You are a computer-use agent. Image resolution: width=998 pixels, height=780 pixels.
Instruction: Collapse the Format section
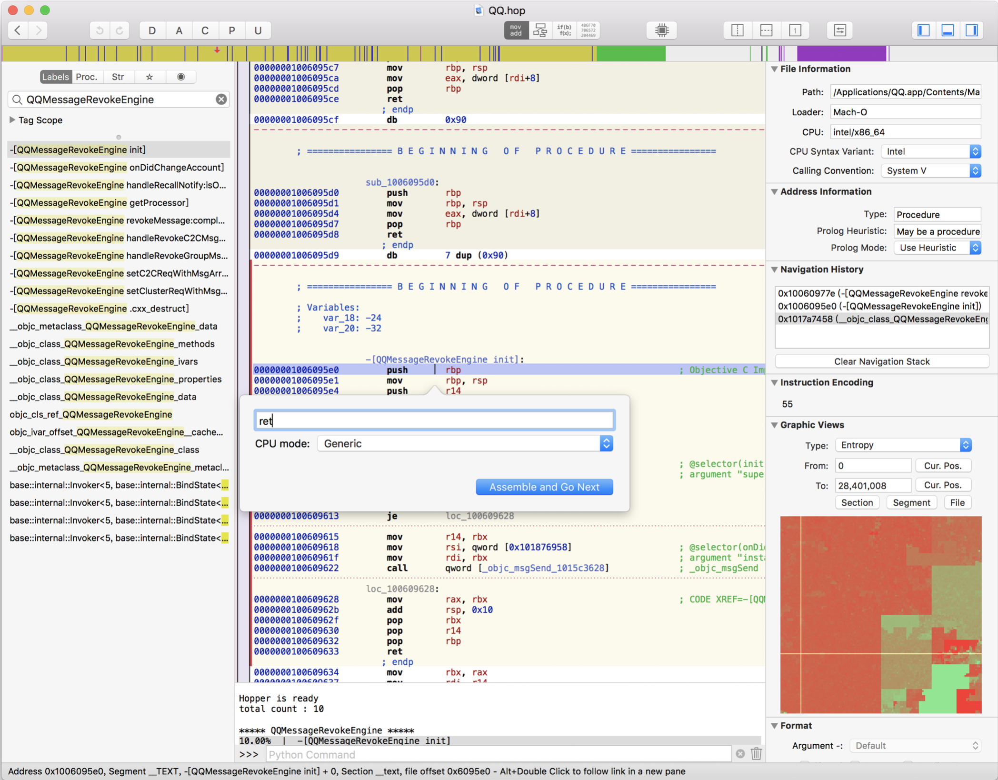pos(775,726)
